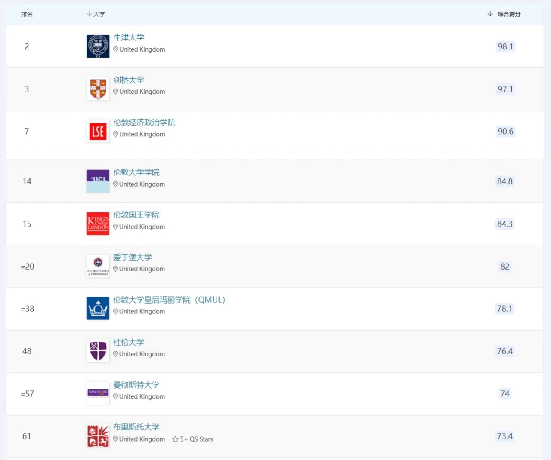Screen dimensions: 551x460
Task: Click the score 82
Action: pyautogui.click(x=505, y=266)
